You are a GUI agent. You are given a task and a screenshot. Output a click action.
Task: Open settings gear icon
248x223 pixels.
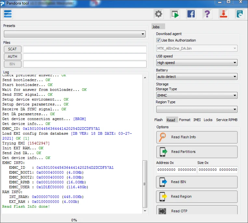[x=158, y=14]
